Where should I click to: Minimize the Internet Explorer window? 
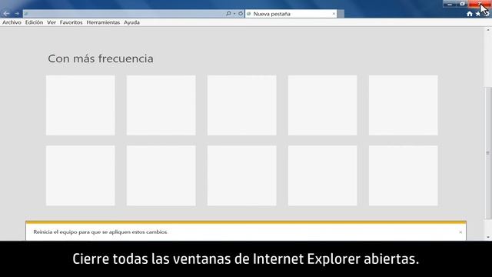(x=449, y=4)
